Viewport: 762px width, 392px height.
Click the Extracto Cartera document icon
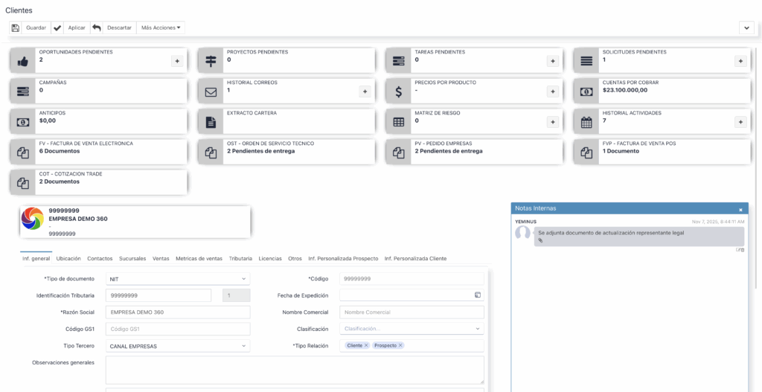click(211, 122)
